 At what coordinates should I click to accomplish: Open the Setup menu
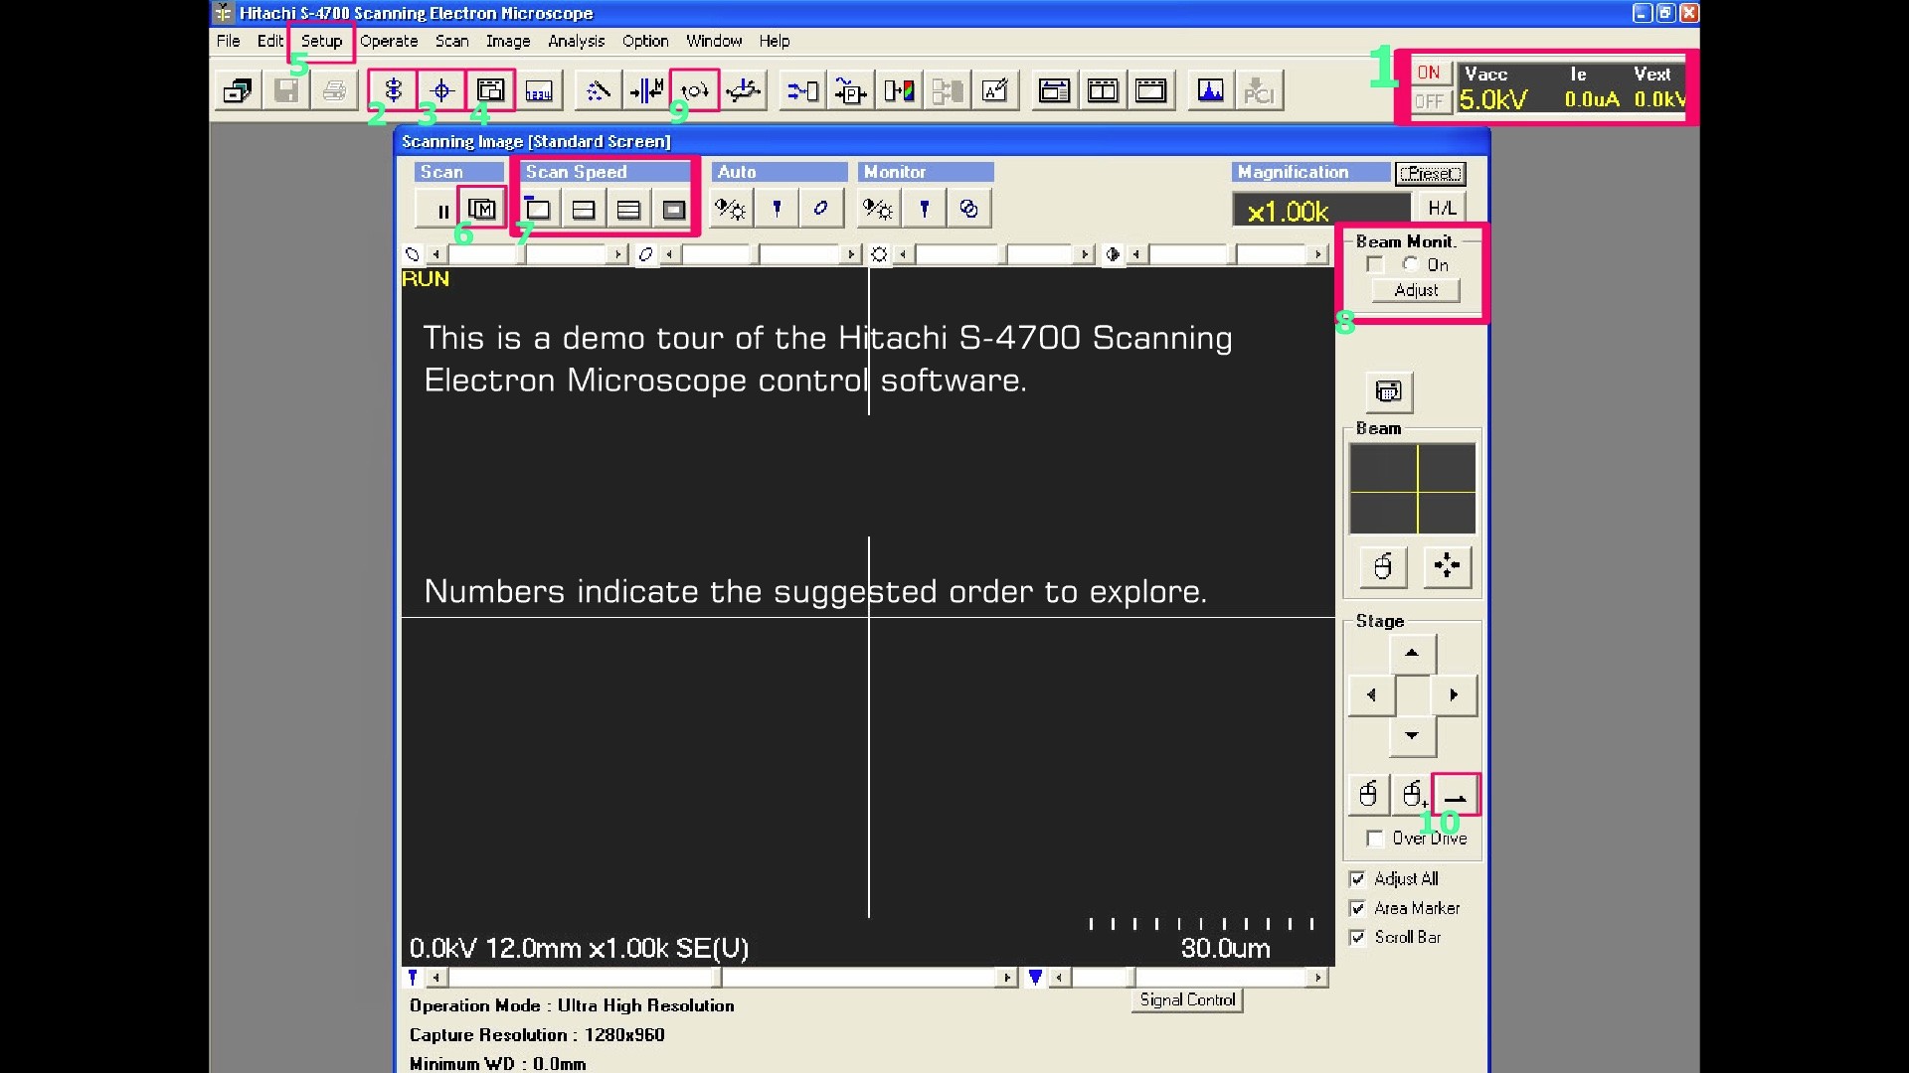coord(321,41)
